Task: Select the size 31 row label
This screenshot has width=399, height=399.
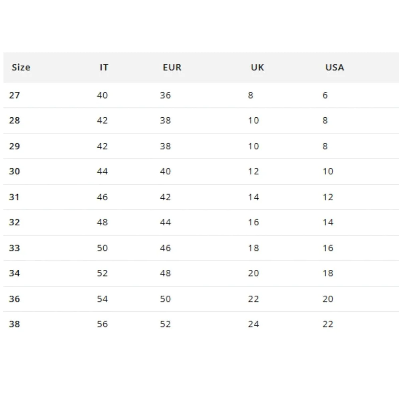Action: click(14, 197)
